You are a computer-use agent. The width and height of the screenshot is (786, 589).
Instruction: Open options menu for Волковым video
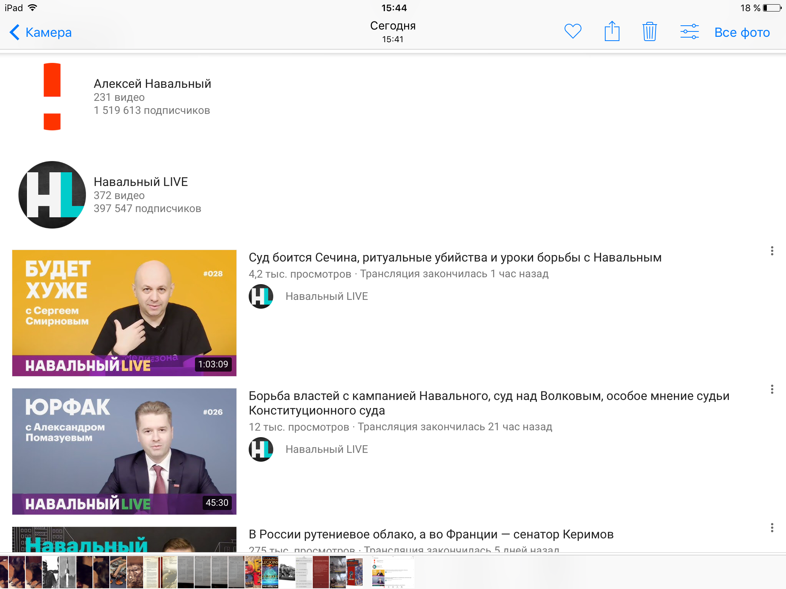click(x=772, y=390)
